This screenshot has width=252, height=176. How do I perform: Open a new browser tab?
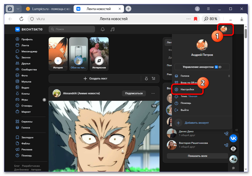128,9
